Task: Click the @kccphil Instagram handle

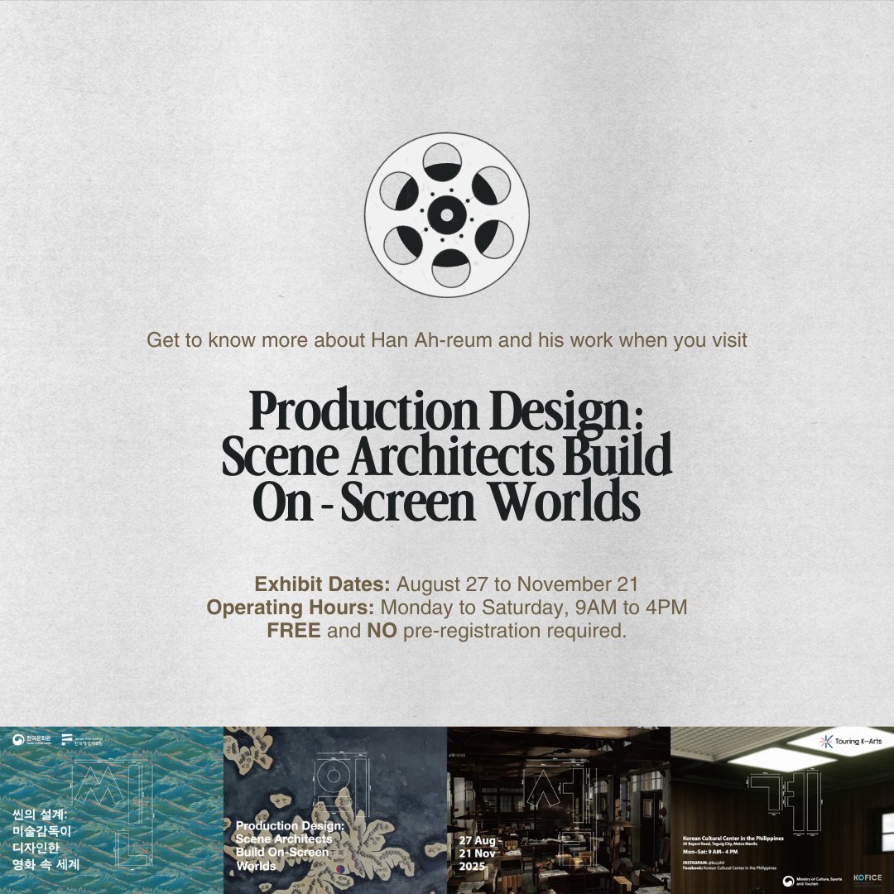Action: point(717,862)
